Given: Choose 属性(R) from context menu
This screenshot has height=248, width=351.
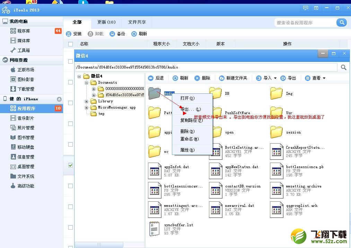Looking at the screenshot, I should (192, 150).
